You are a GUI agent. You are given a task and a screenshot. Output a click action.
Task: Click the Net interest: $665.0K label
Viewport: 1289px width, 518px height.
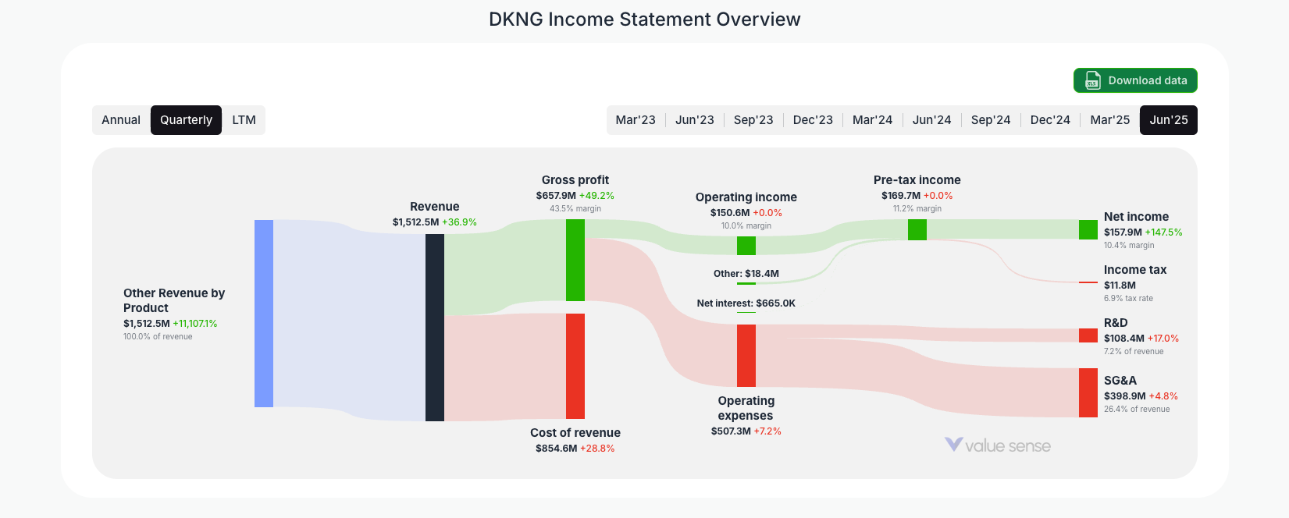746,303
